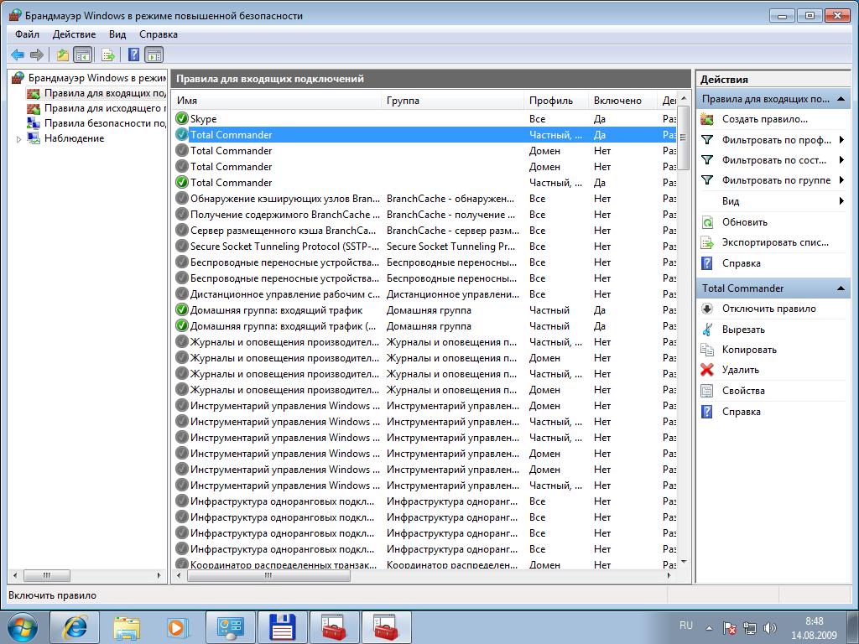
Task: Open Internet Explorer from the taskbar
Action: pos(75,627)
